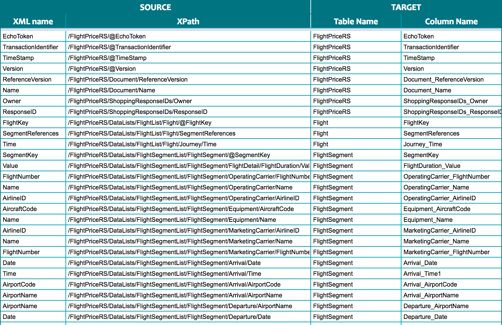Select the TimeStamp XML name cell
The width and height of the screenshot is (502, 325).
coord(33,58)
